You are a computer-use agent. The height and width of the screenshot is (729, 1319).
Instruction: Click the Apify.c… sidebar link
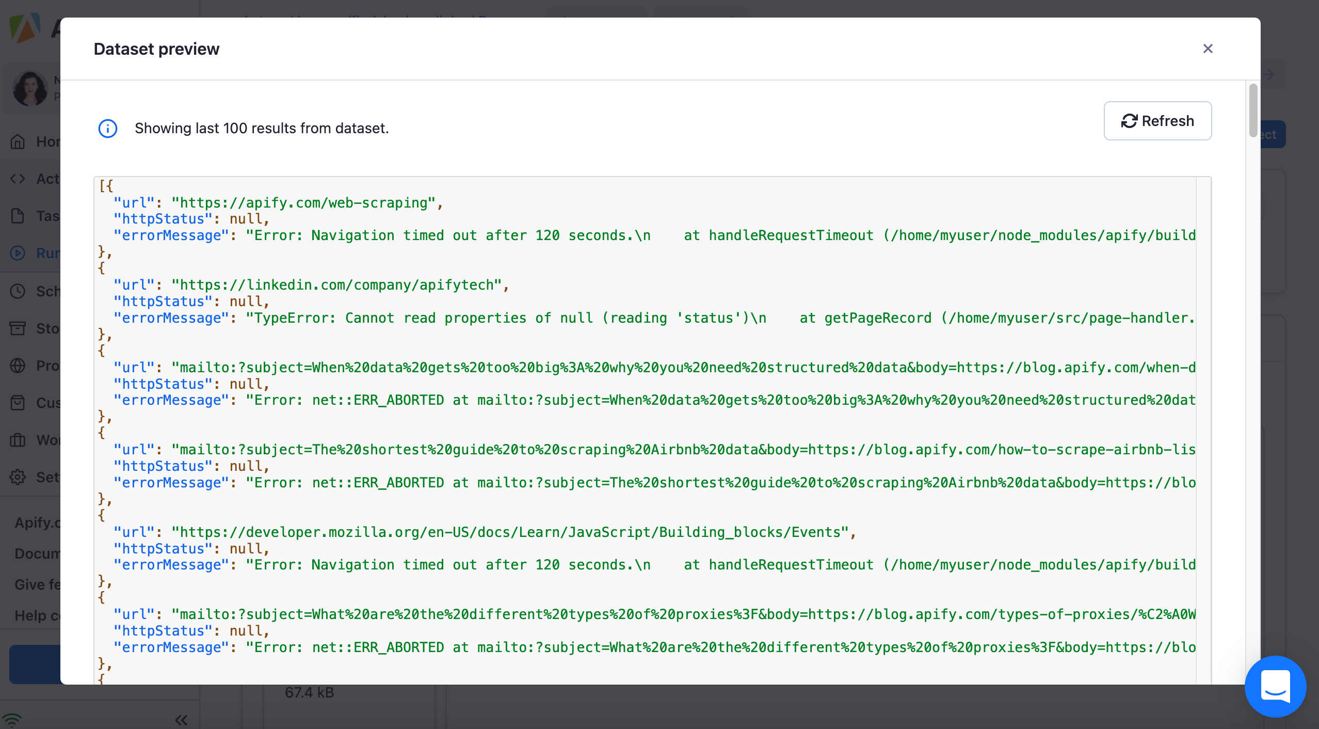37,522
